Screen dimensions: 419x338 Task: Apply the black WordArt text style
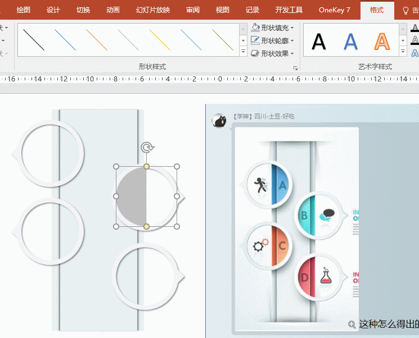[x=319, y=41]
